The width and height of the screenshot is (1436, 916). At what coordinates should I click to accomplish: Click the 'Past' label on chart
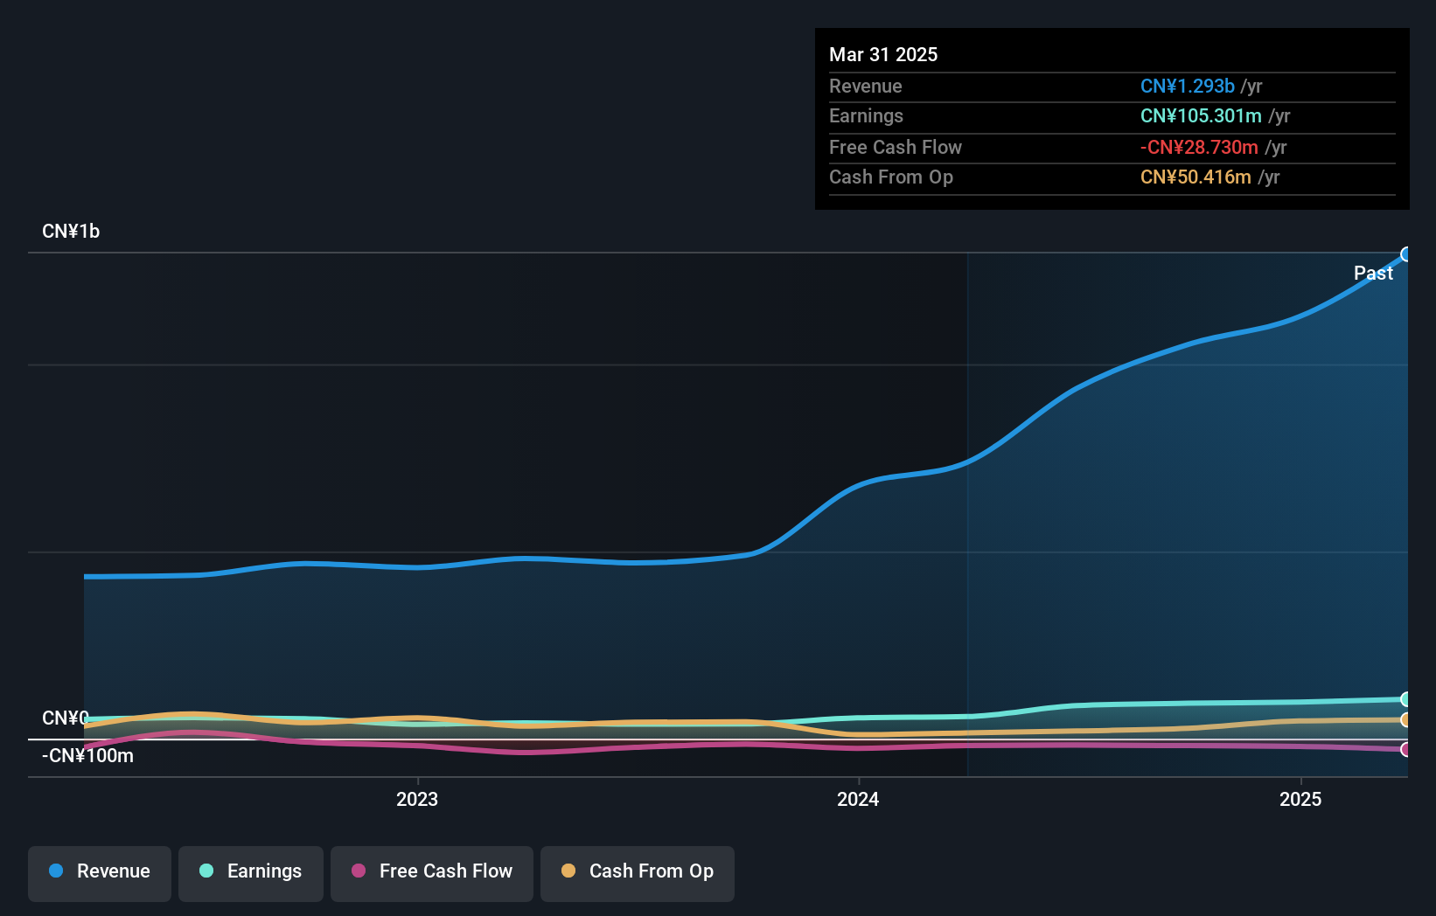point(1373,273)
